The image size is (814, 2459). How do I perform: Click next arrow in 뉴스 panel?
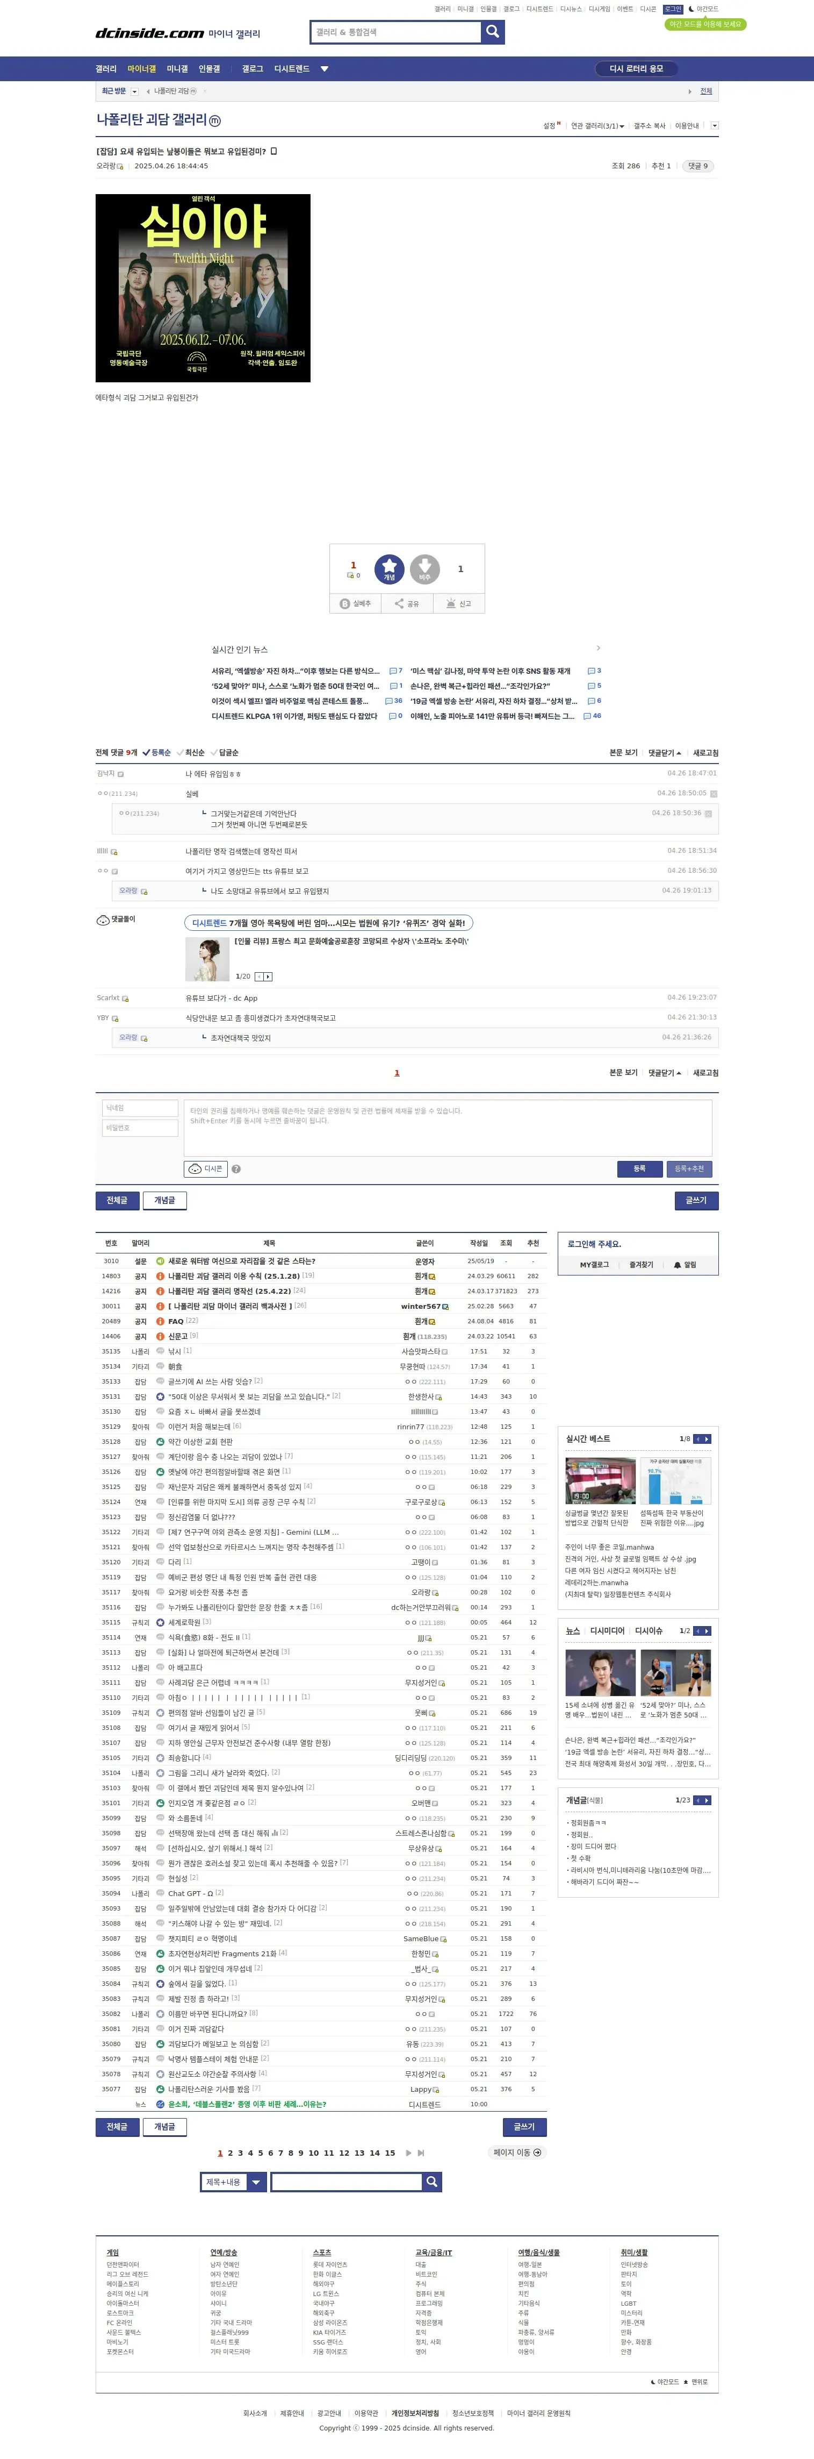point(707,1630)
